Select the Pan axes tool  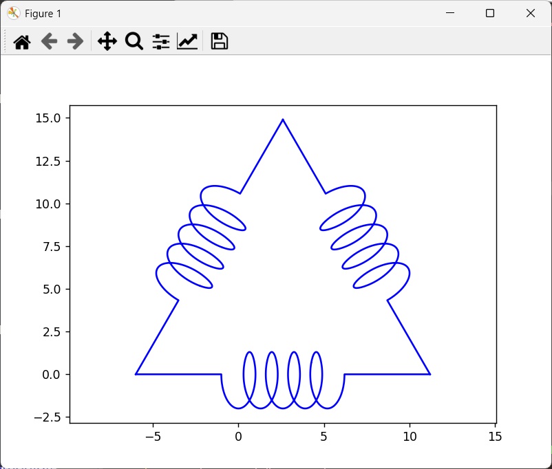[107, 41]
